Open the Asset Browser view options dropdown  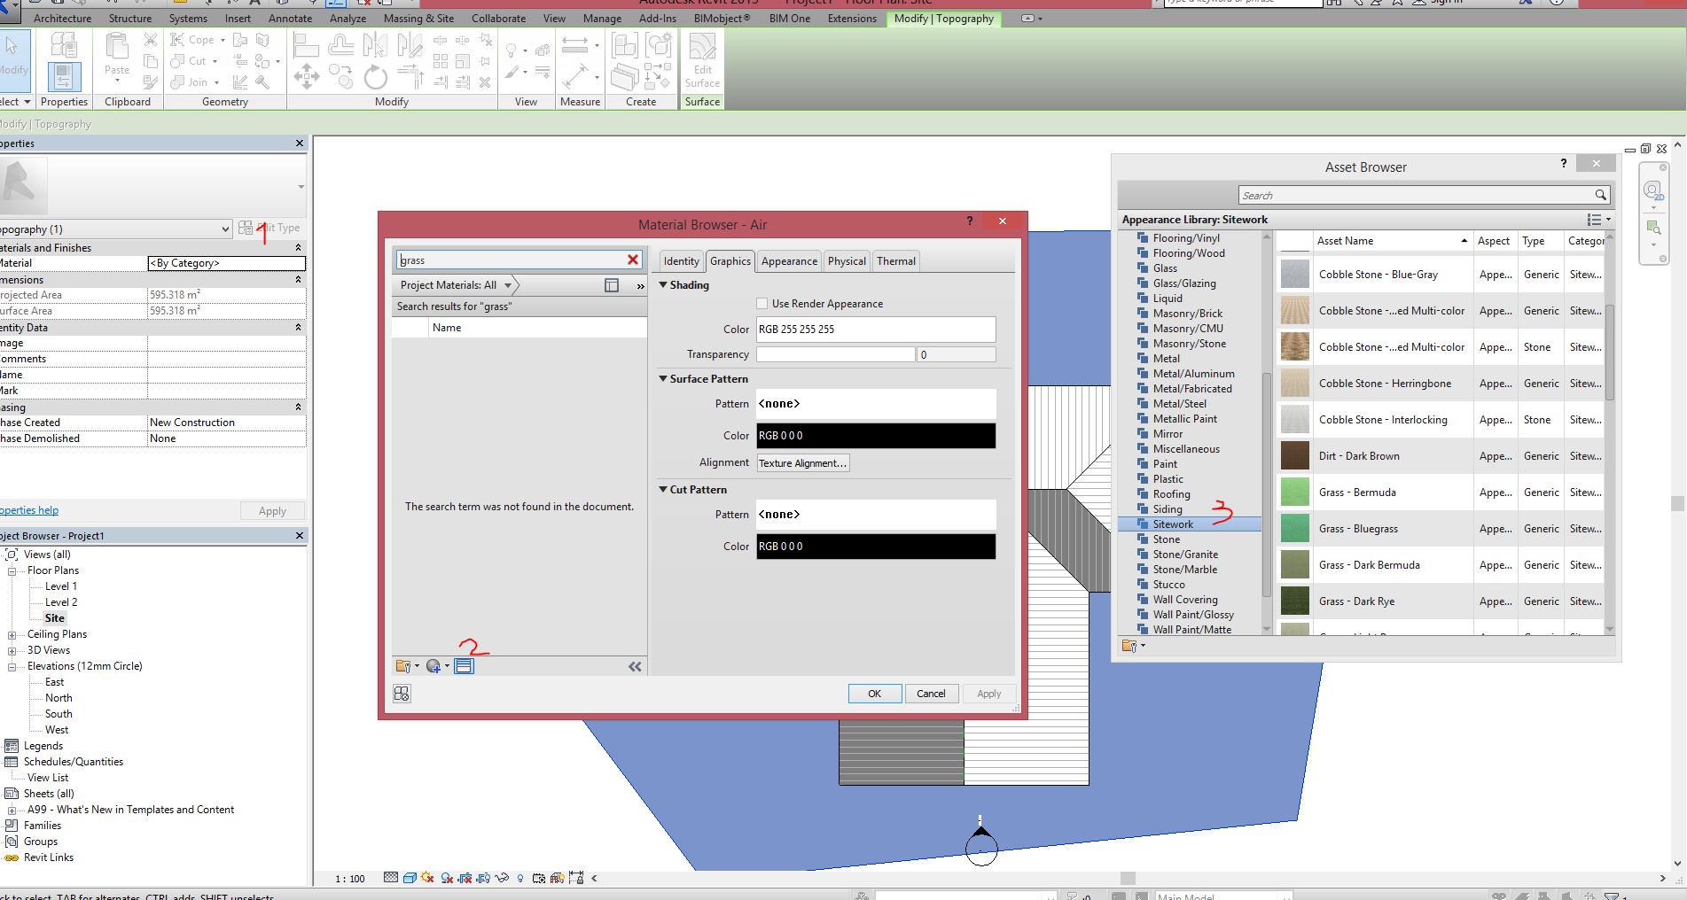[x=1598, y=220]
